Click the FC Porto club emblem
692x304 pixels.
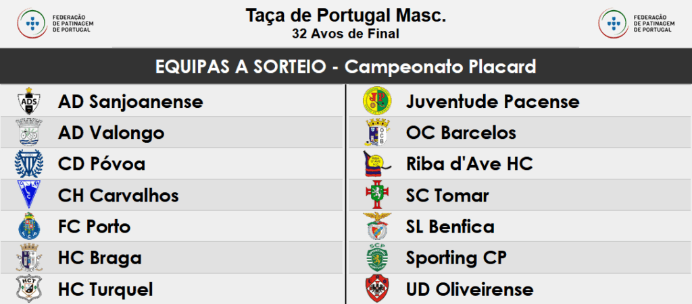tap(29, 226)
